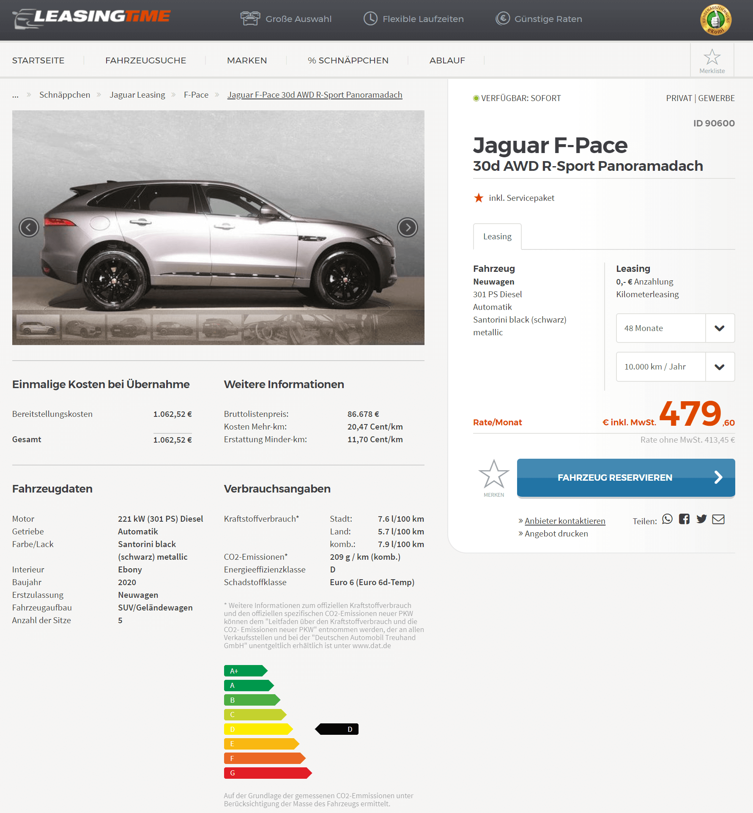Click the yellow D energy class bar
Viewport: 753px width, 813px height.
(x=258, y=729)
